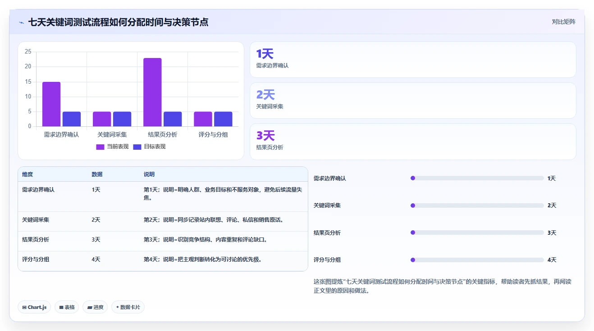Click the Chart.js tag chip
Viewport: 594px width, 331px height.
click(x=34, y=307)
